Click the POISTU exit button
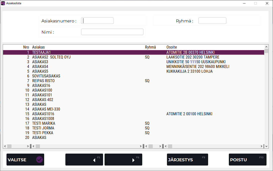 (x=247, y=160)
